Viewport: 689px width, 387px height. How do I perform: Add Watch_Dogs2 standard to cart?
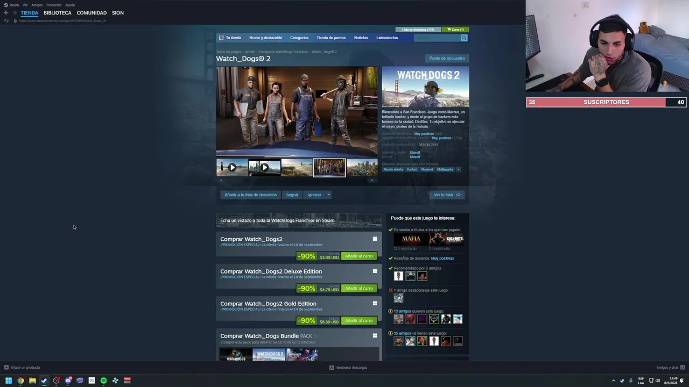358,256
